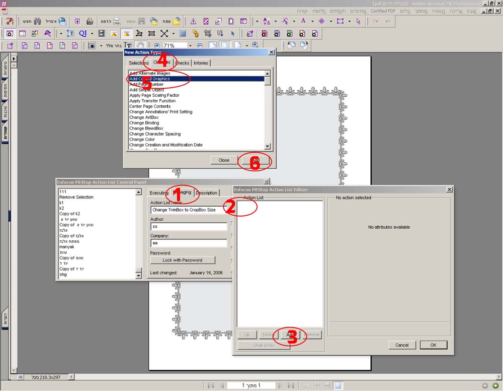Click the Grab Undo button
Image resolution: width=503 pixels, height=391 pixels.
pyautogui.click(x=264, y=345)
